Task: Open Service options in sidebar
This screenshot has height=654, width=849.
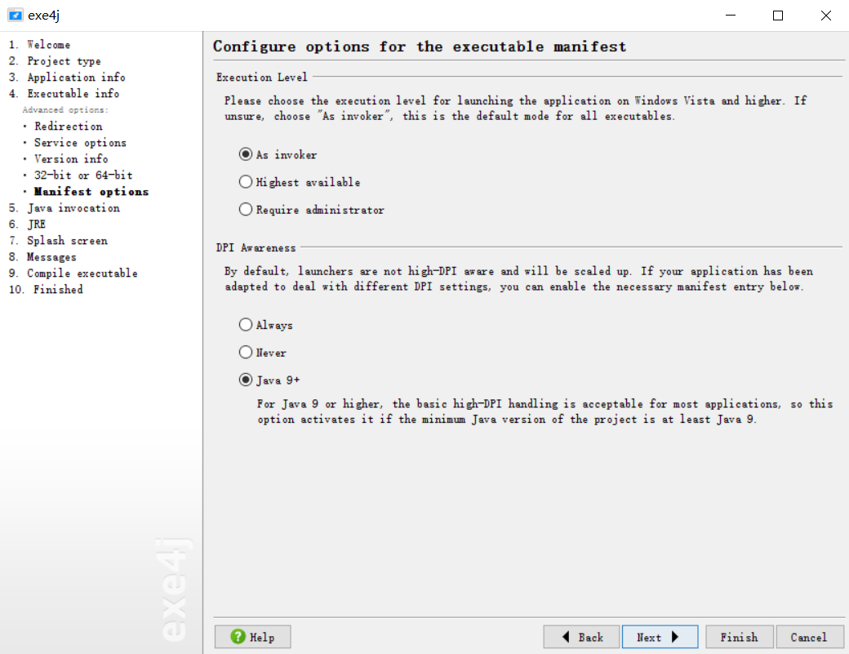Action: point(80,142)
